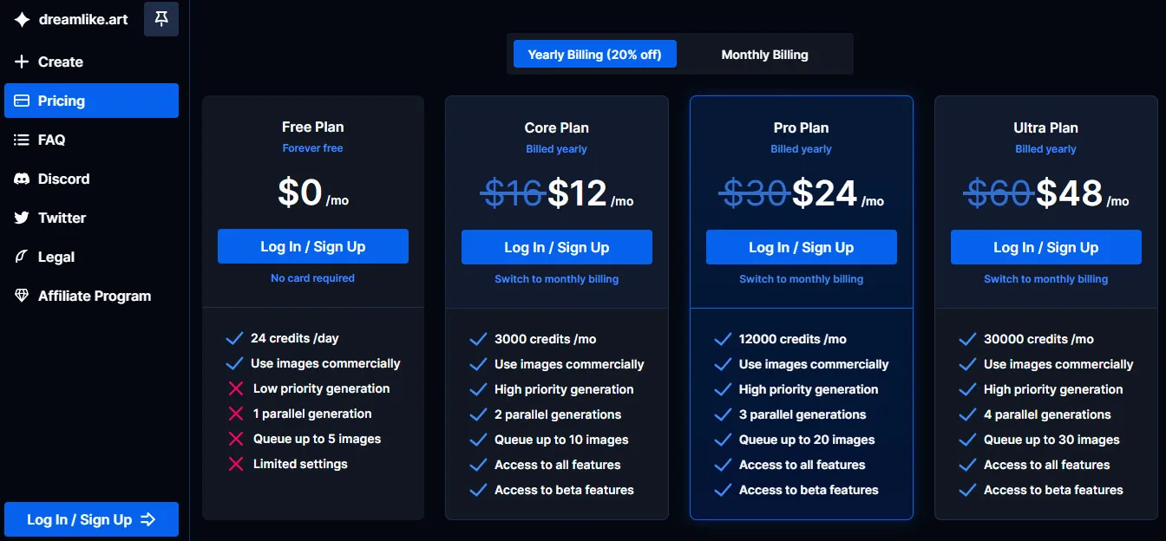
Task: Switch to the Monthly Billing tab
Action: click(x=763, y=54)
